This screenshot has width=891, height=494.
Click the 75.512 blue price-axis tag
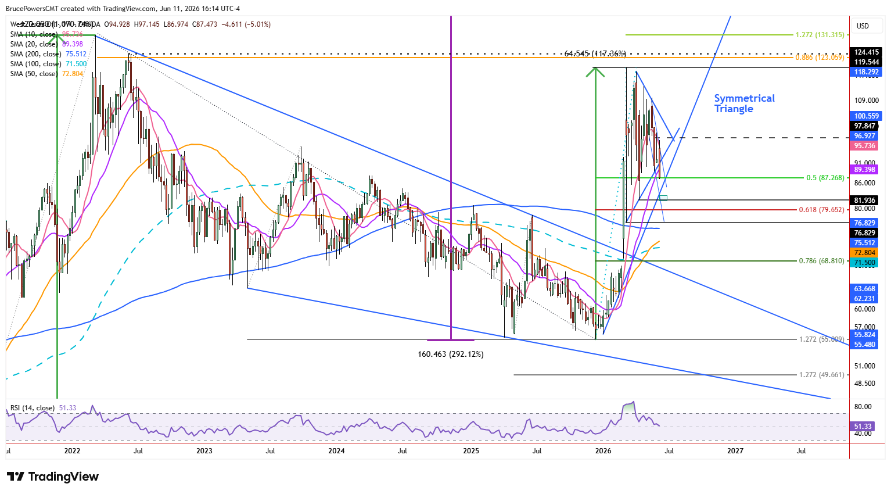(864, 243)
